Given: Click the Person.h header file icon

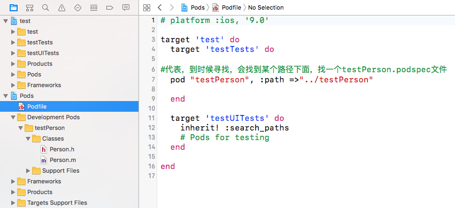Looking at the screenshot, I should coord(43,149).
